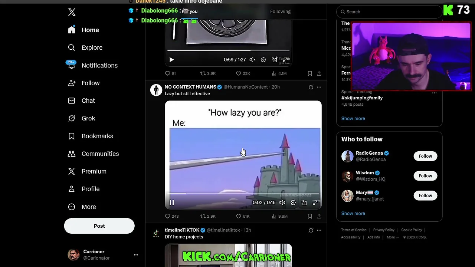Enter fullscreen on lazy video
The height and width of the screenshot is (267, 475).
[315, 202]
